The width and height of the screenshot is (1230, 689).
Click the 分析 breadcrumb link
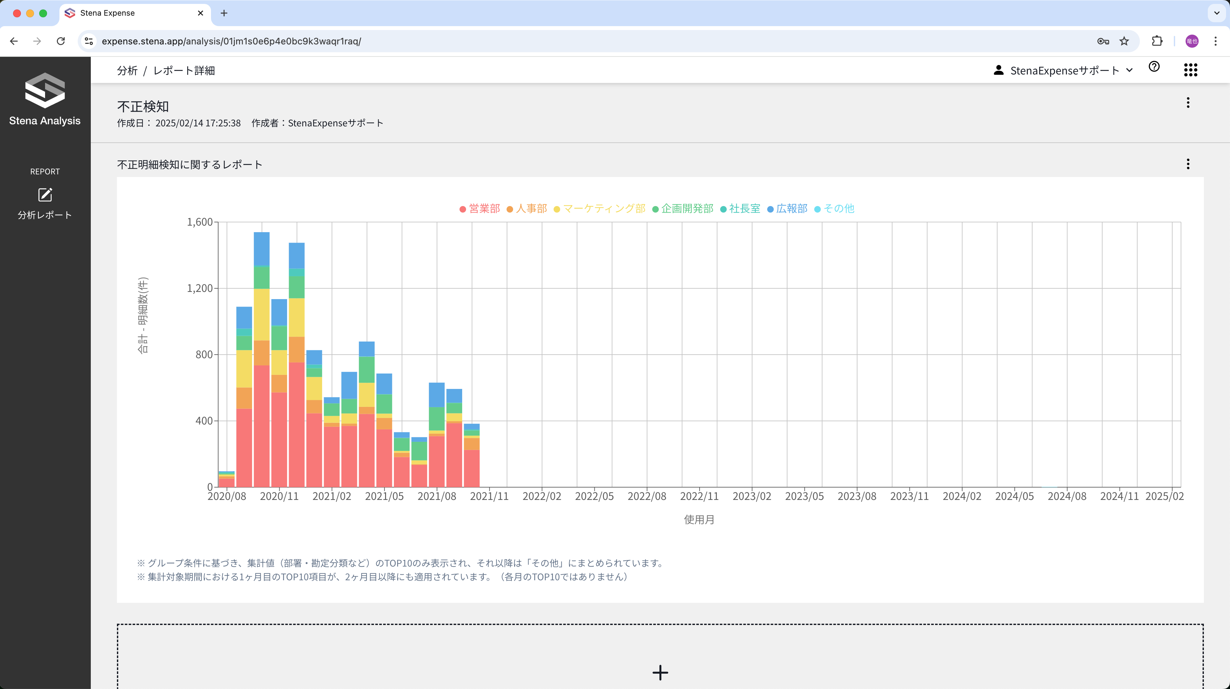[127, 71]
